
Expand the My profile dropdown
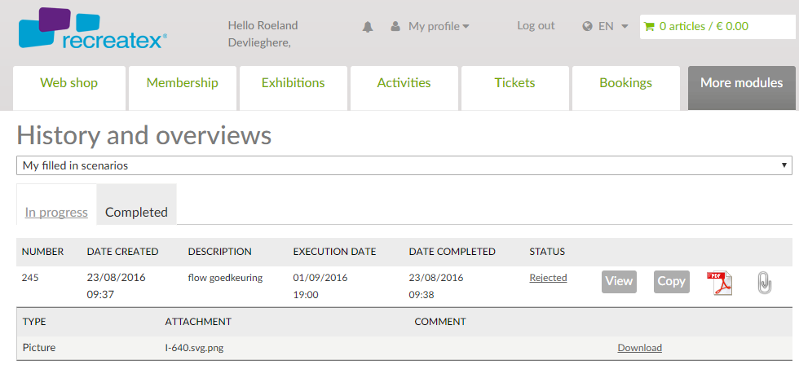439,26
